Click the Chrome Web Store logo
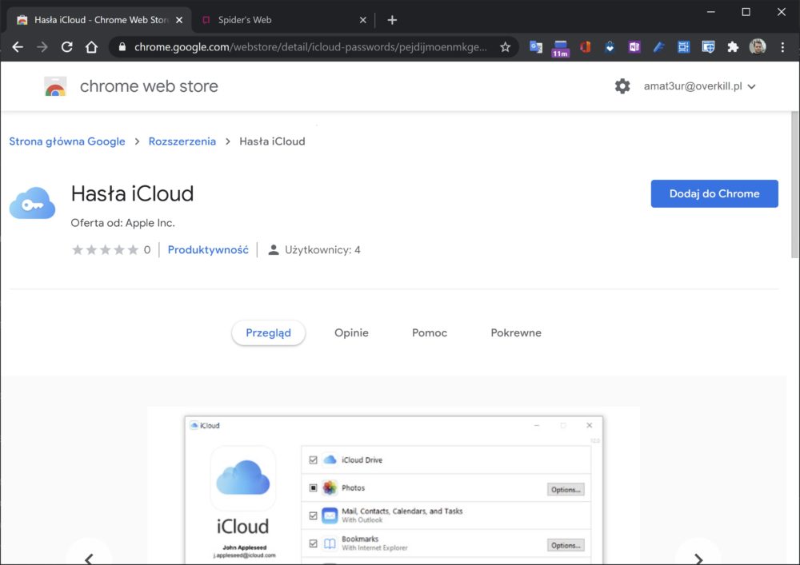 pos(55,86)
